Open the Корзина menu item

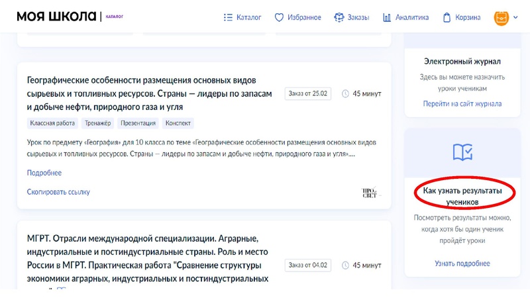468,17
